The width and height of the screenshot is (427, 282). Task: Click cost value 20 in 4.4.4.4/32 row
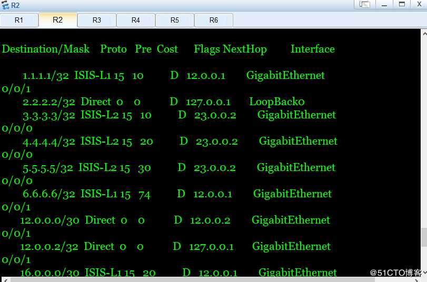coord(146,142)
